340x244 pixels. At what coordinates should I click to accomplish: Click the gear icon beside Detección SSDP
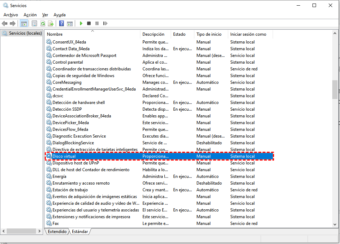coord(49,109)
